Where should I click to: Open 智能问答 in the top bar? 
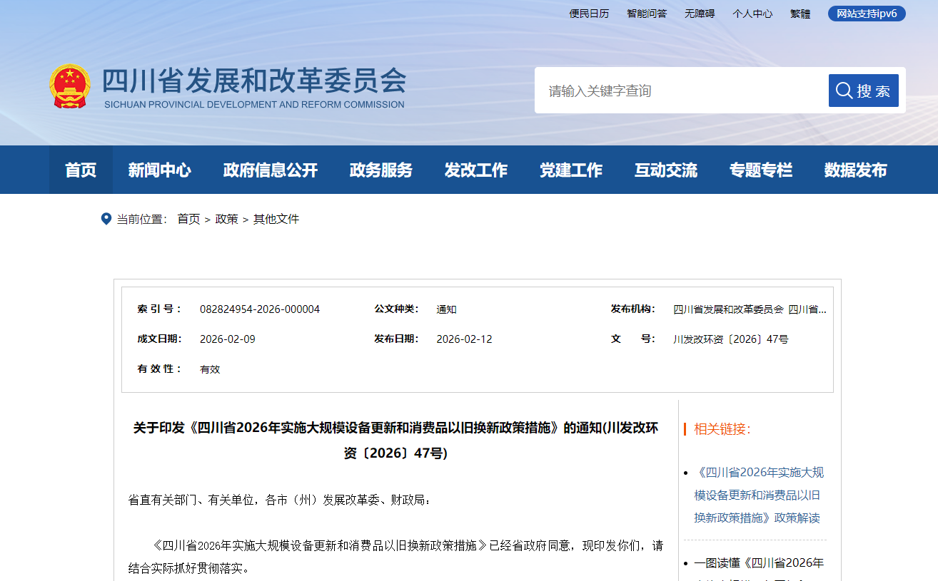point(647,14)
